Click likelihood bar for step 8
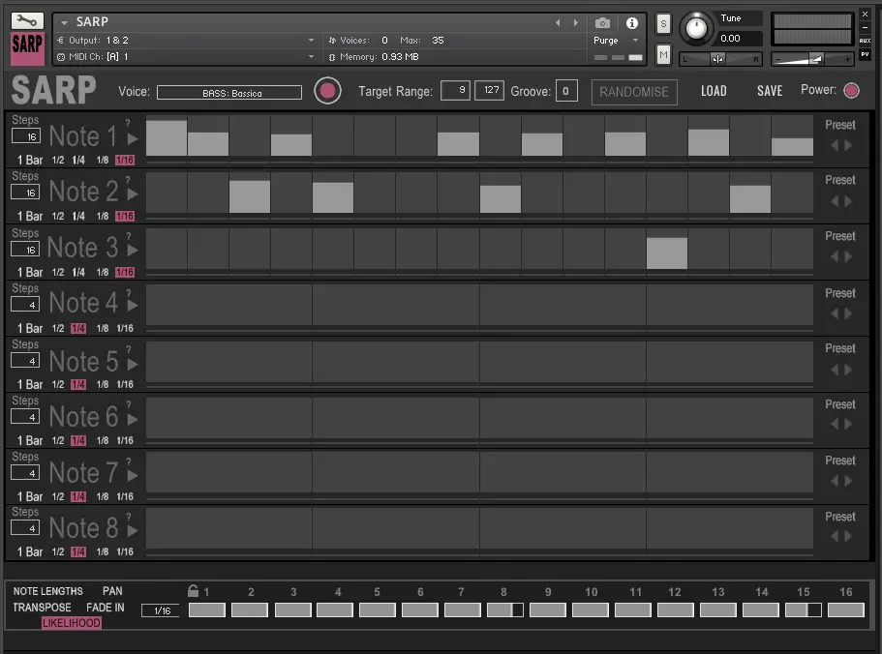 point(504,609)
